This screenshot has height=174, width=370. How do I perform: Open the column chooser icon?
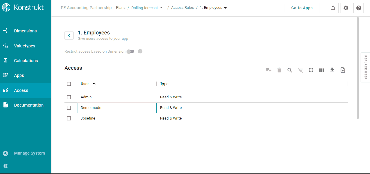click(x=321, y=70)
